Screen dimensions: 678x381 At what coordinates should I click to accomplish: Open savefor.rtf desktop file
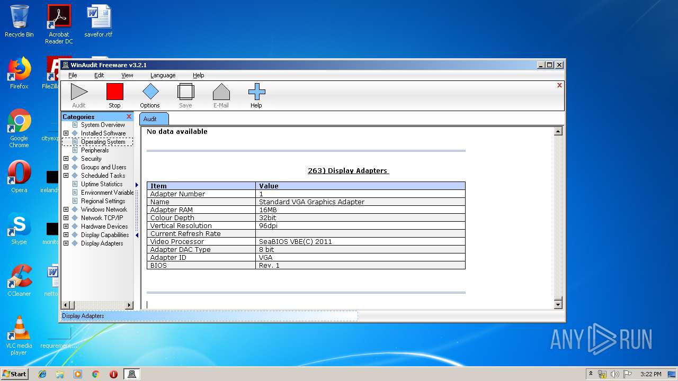pyautogui.click(x=99, y=21)
